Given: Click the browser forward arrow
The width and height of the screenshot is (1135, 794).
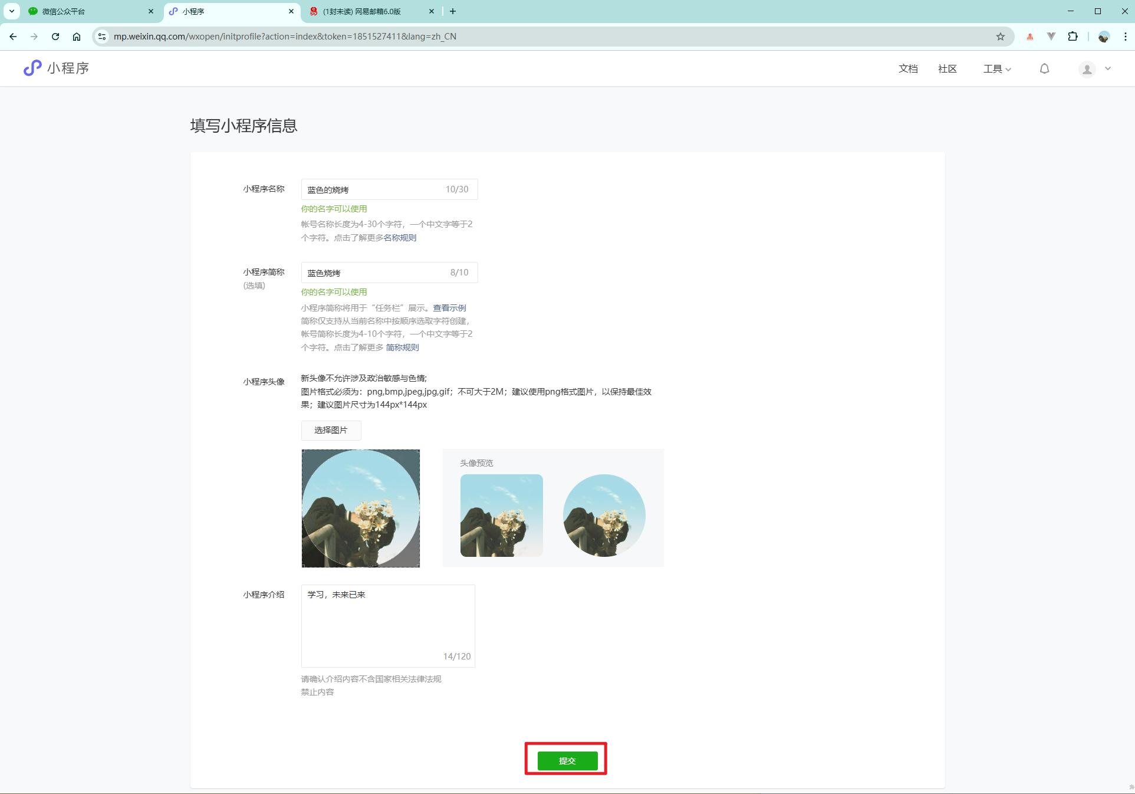Looking at the screenshot, I should click(34, 37).
